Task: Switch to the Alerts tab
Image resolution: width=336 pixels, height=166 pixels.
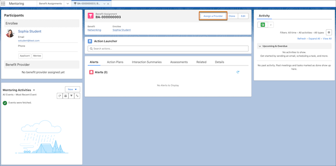Action: pos(94,62)
